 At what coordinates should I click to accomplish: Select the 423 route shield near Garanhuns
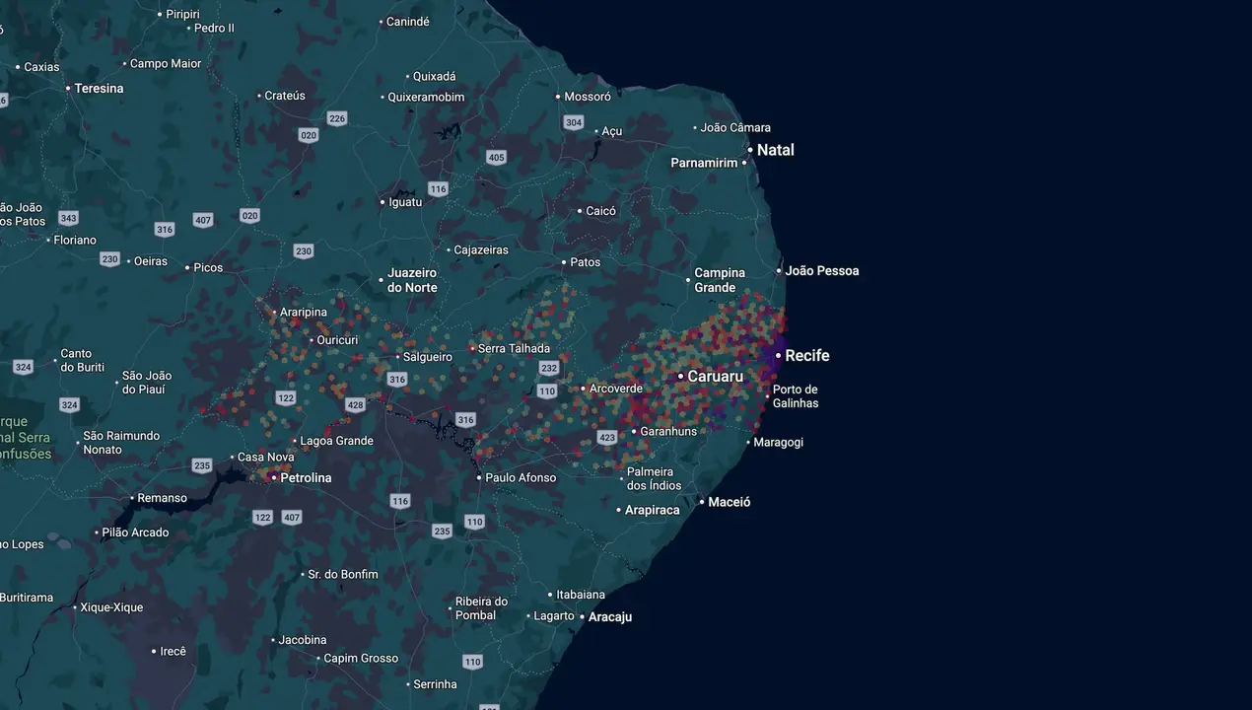pos(607,437)
